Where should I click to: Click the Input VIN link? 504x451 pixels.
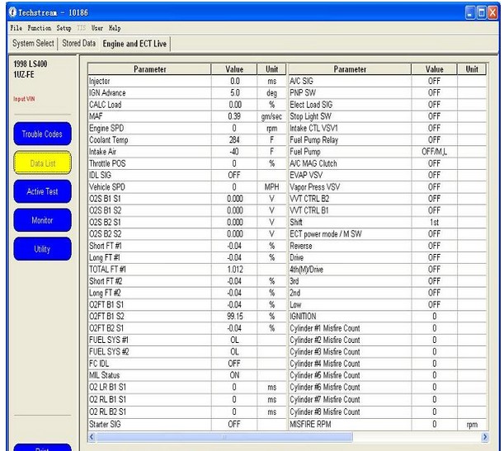pos(24,99)
